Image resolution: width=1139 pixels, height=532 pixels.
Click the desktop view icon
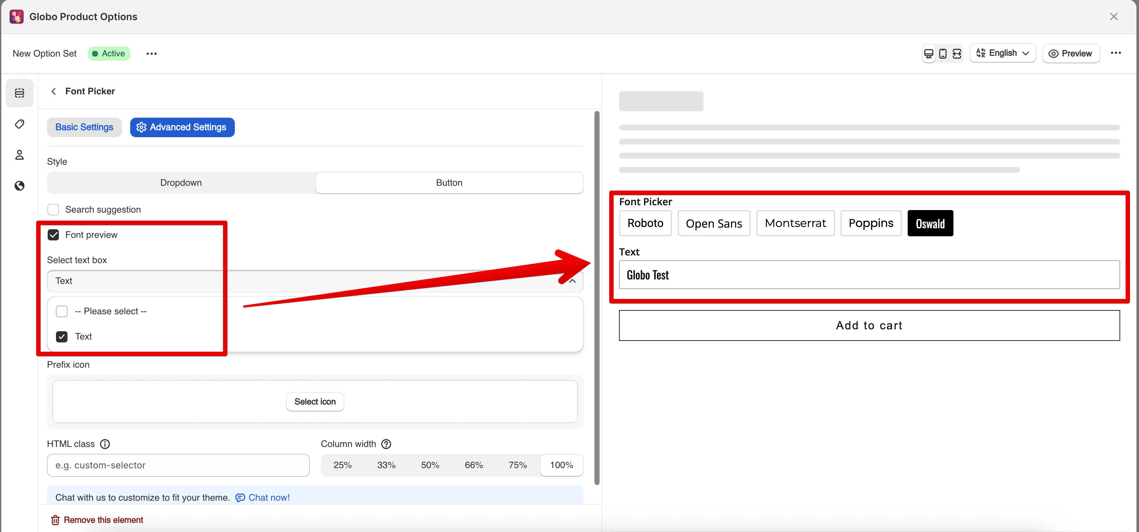coord(928,53)
